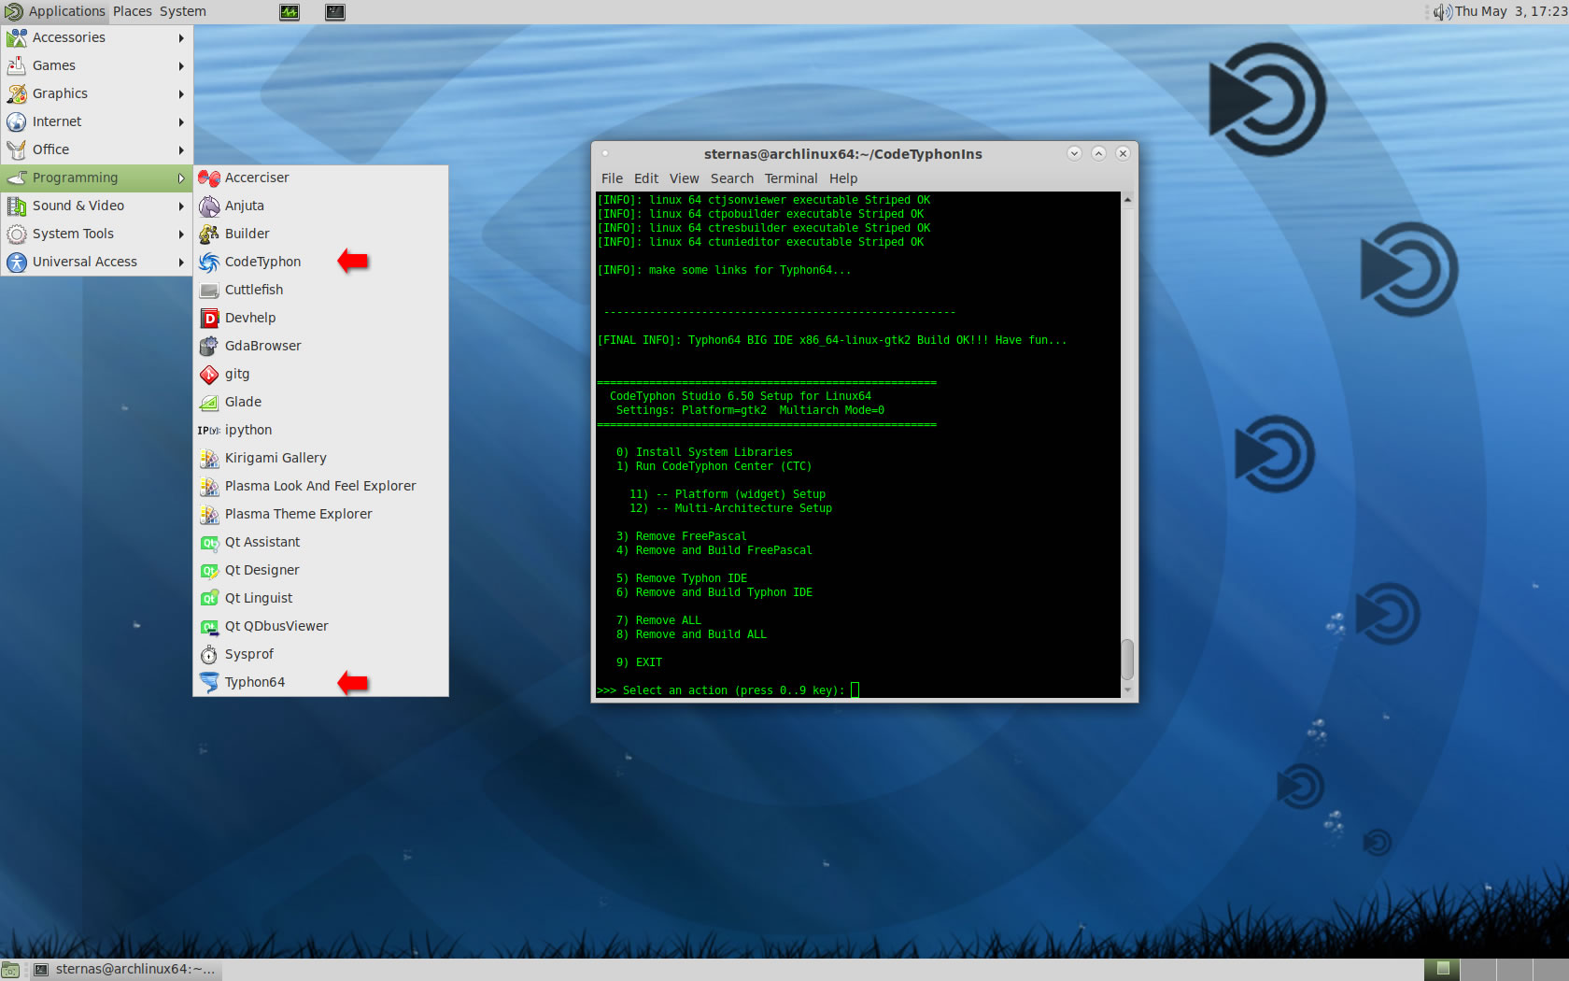Click the volume speaker icon in panel
The height and width of the screenshot is (981, 1569).
click(1443, 12)
